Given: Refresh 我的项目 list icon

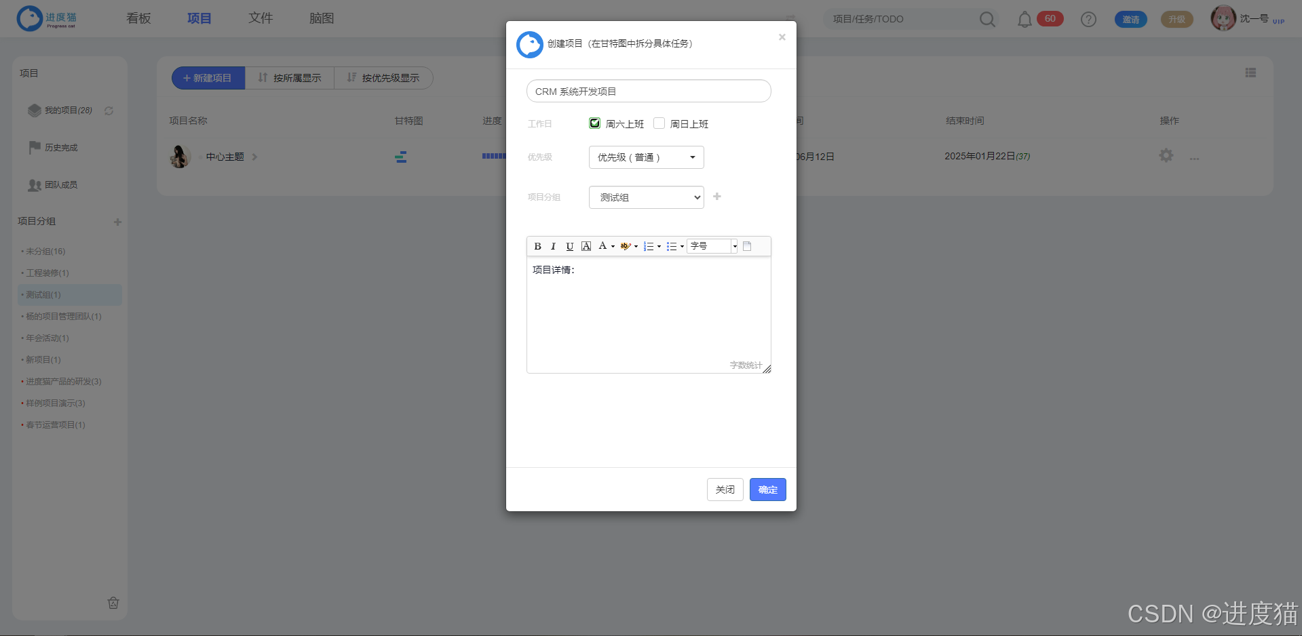Looking at the screenshot, I should point(109,111).
